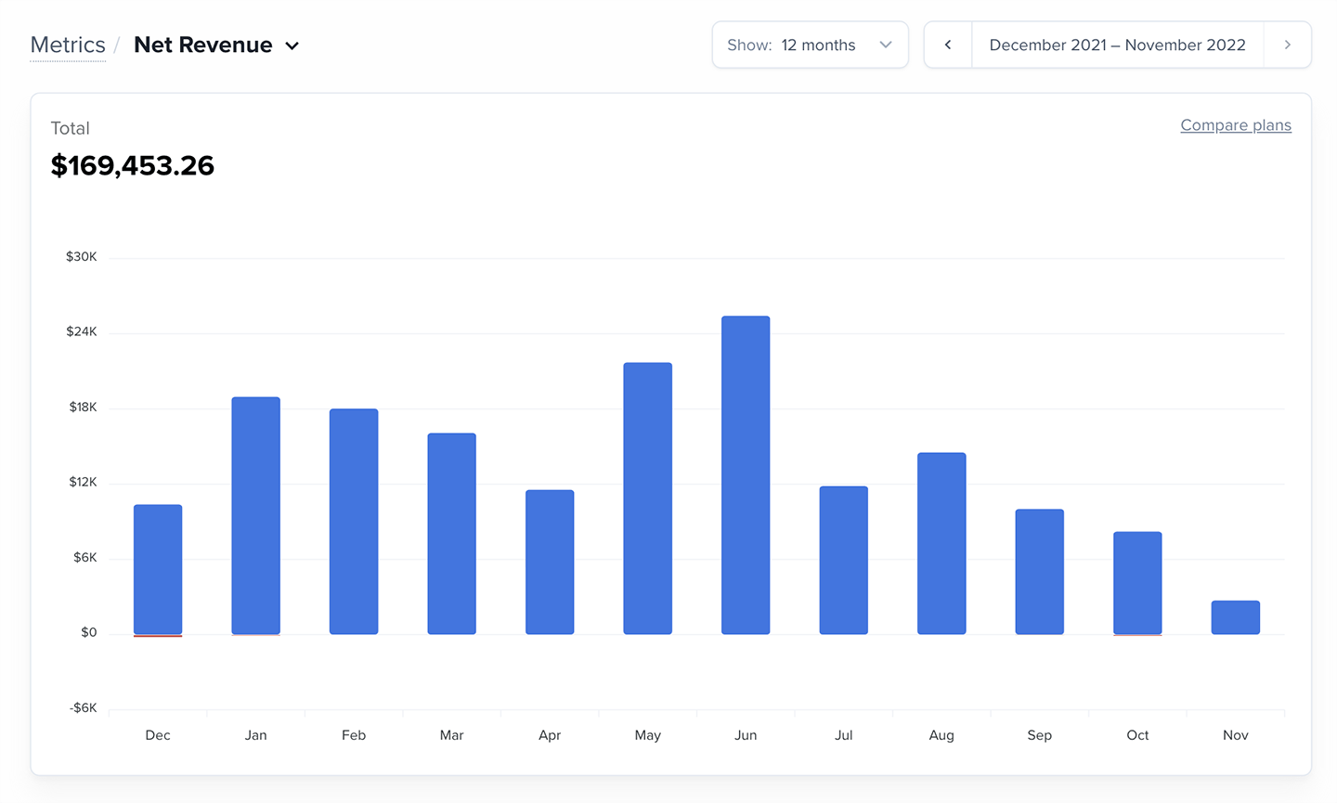The image size is (1337, 803).
Task: Select the Net Revenue breadcrumb title
Action: tap(202, 44)
